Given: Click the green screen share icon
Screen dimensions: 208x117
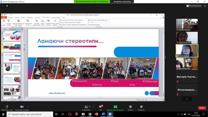Looking at the screenshot, I should 115,107.
